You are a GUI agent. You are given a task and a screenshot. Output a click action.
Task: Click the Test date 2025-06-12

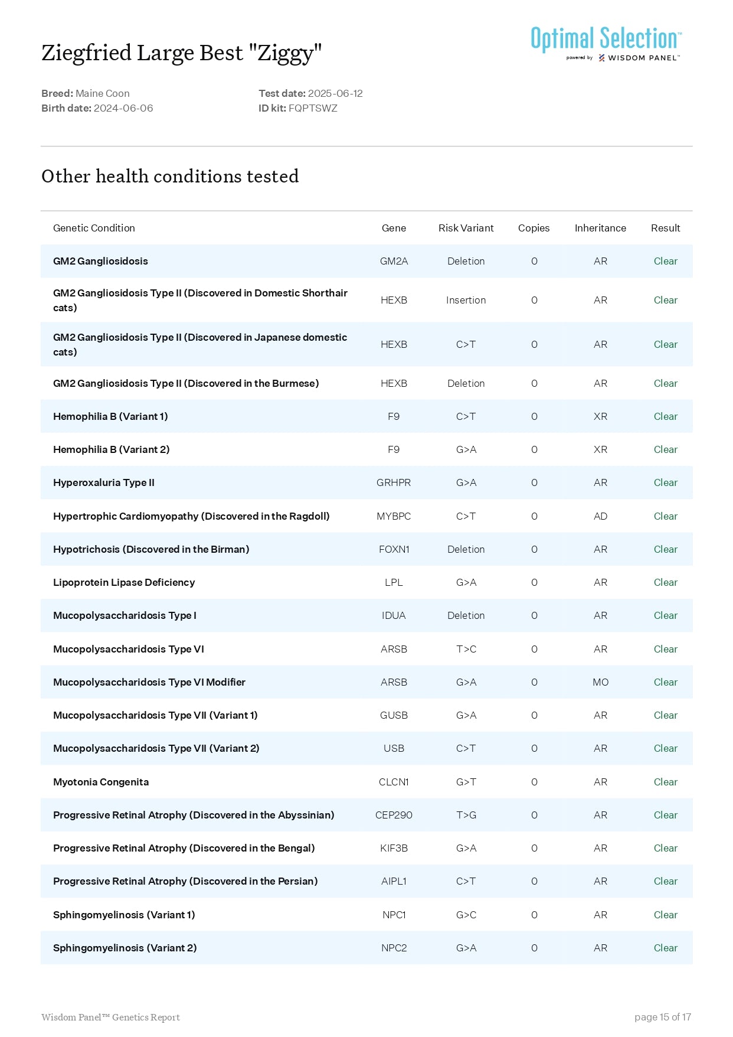point(335,93)
